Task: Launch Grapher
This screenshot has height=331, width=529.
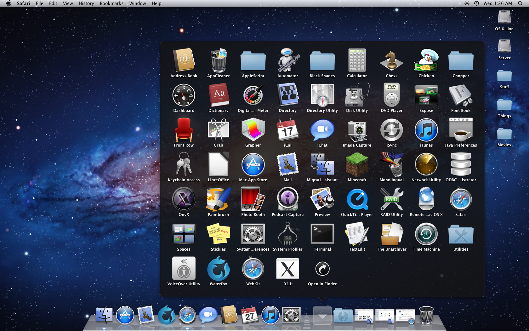Action: (x=253, y=130)
